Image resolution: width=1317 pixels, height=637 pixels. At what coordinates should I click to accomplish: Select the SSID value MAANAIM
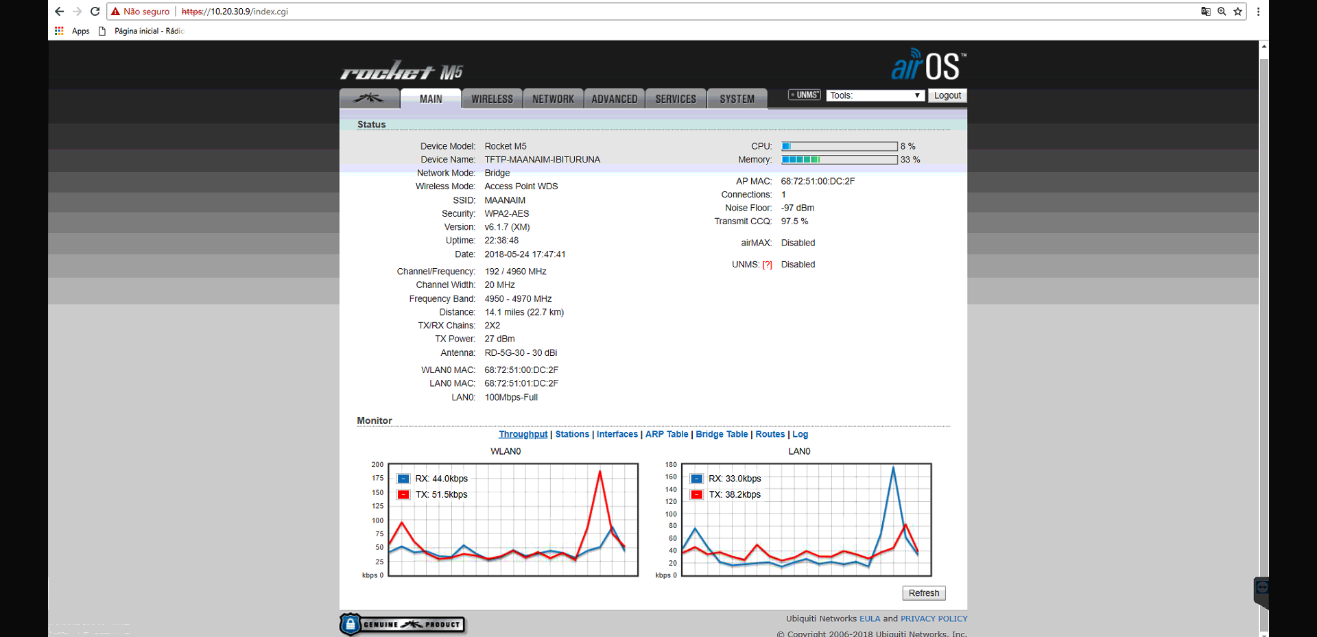click(x=505, y=200)
